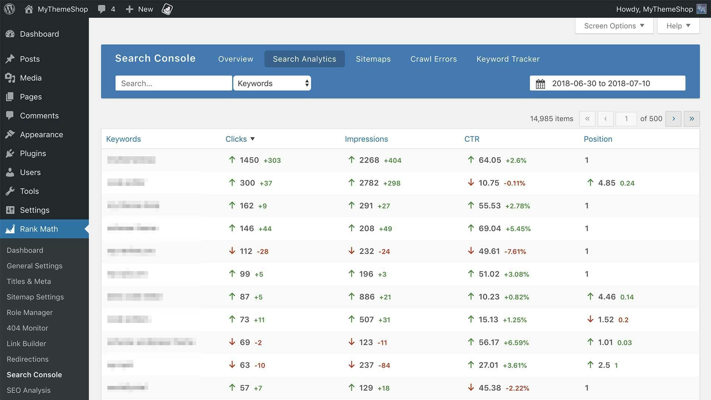Open the comments bubble icon in admin bar
The image size is (711, 400).
click(x=101, y=9)
